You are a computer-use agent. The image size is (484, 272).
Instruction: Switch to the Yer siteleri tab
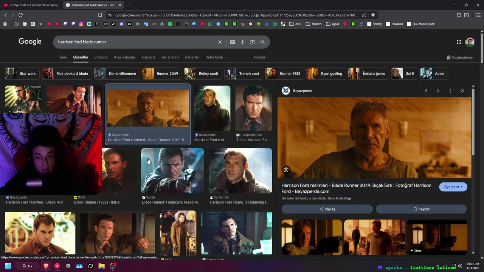click(170, 57)
